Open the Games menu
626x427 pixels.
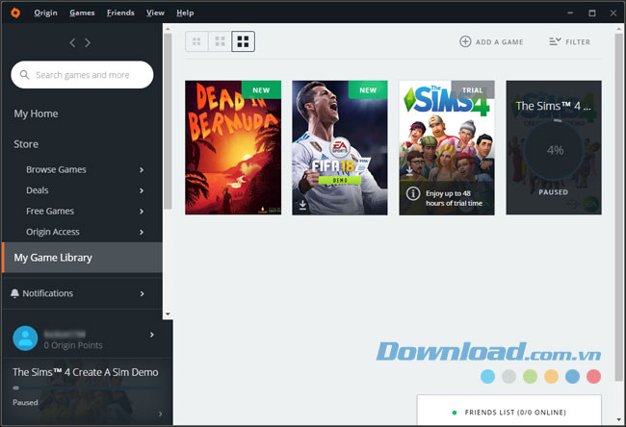tap(82, 13)
